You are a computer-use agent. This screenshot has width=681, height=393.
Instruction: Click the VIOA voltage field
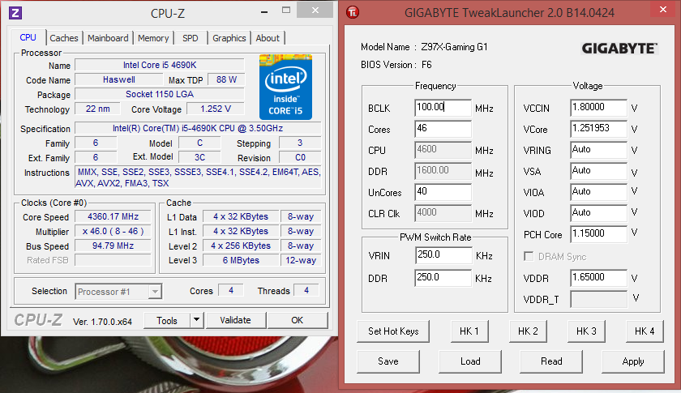(x=598, y=192)
